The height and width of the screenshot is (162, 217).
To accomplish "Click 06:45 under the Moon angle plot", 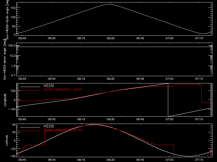I will [x=140, y=79].
